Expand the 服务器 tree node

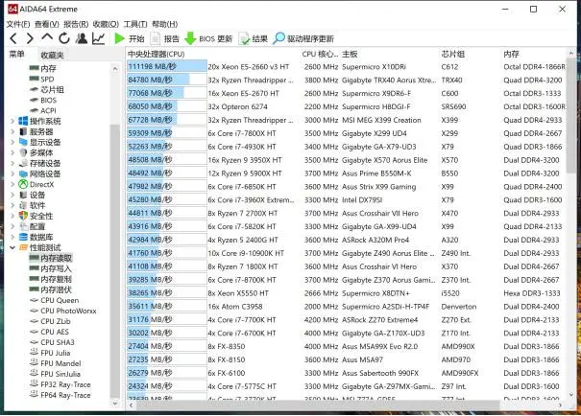(12, 131)
